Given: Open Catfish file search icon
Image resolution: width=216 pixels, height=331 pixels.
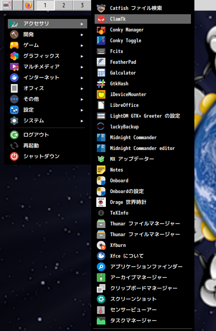Looking at the screenshot, I should 101,8.
